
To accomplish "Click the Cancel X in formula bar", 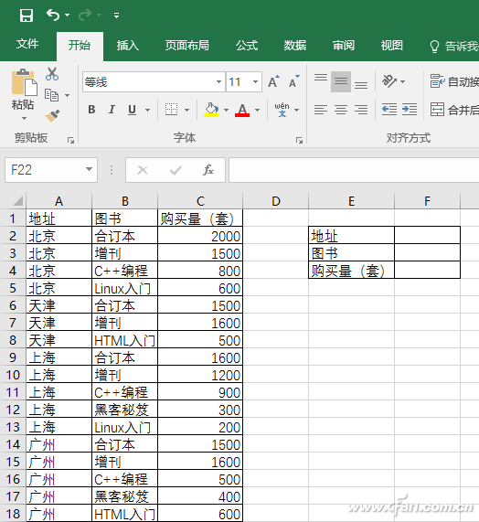I will [x=143, y=170].
